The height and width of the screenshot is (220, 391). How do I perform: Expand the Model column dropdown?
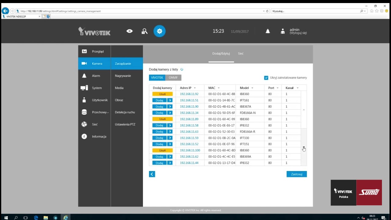(252, 88)
